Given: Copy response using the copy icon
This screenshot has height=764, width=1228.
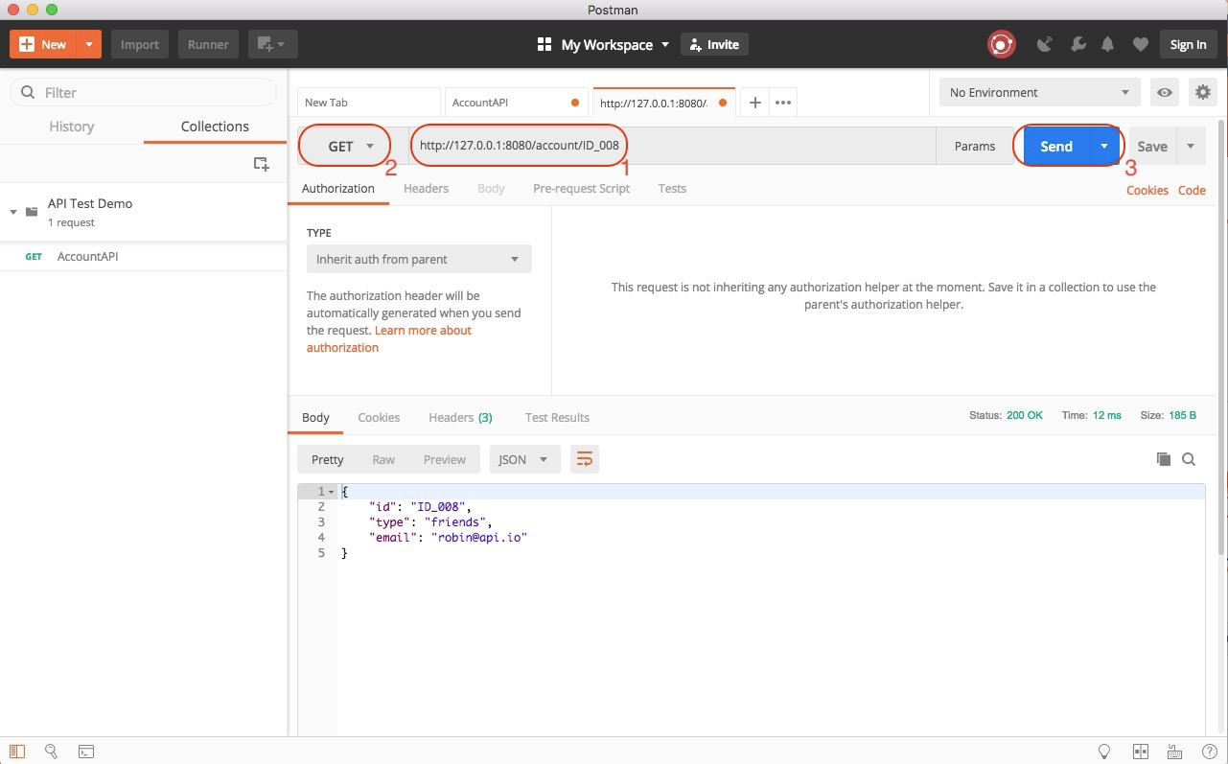Looking at the screenshot, I should click(1163, 459).
